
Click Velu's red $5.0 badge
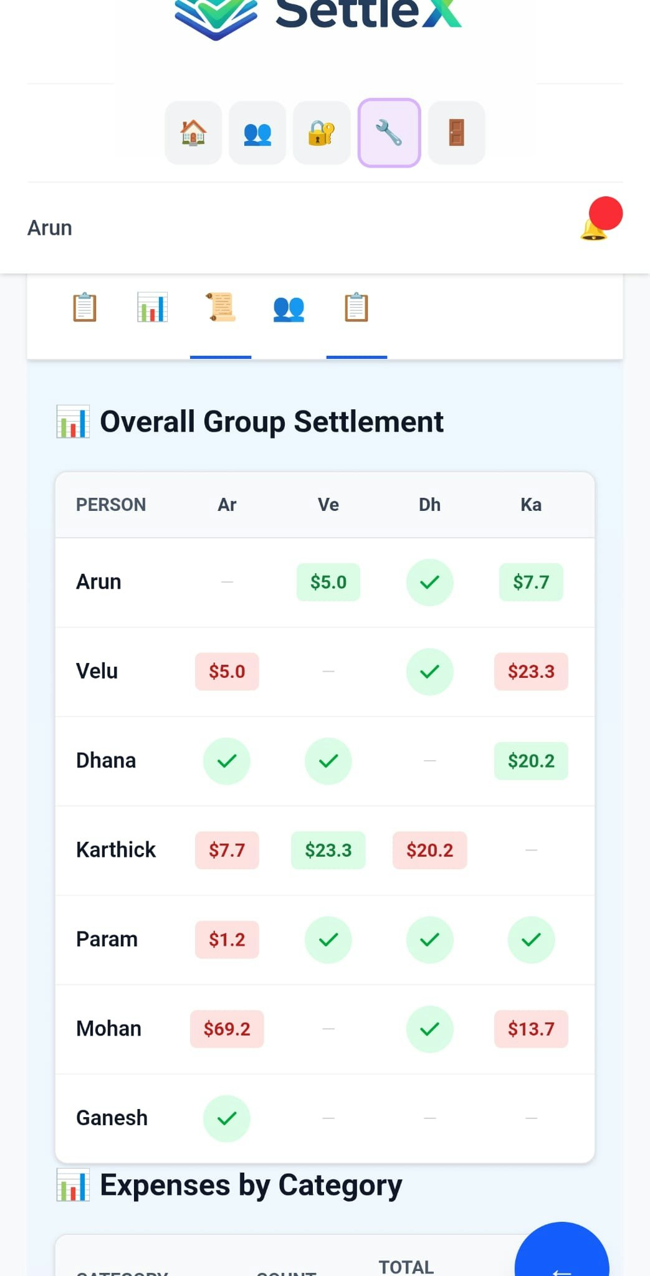(227, 672)
